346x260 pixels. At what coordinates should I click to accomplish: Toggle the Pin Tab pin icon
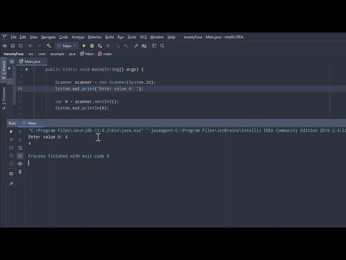(x=11, y=184)
